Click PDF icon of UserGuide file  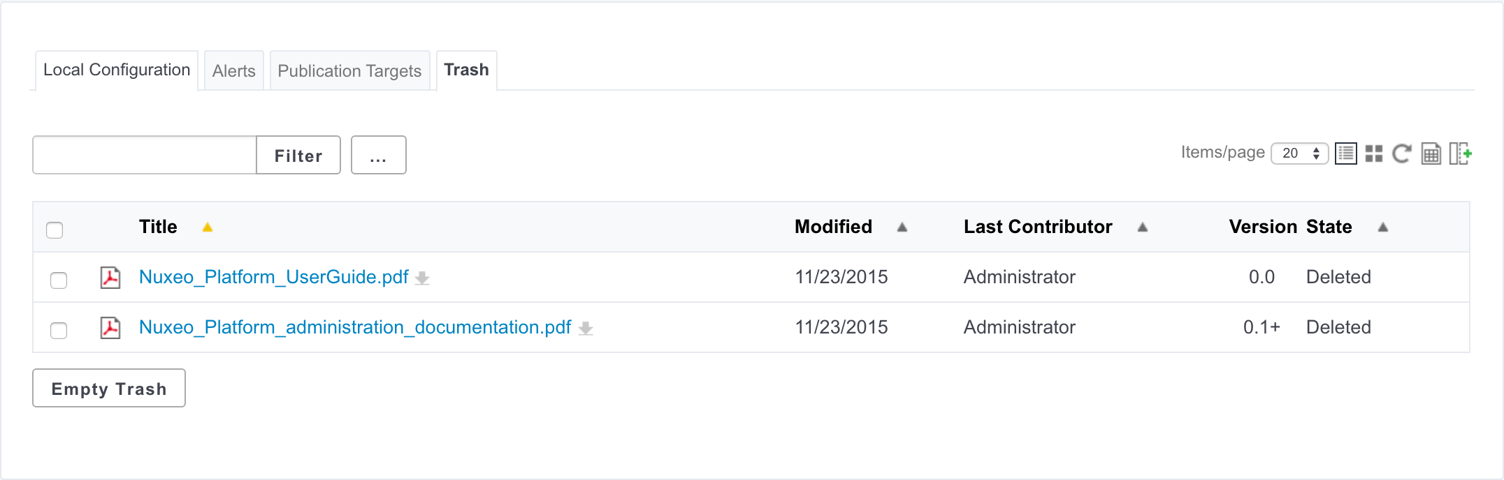coord(110,277)
